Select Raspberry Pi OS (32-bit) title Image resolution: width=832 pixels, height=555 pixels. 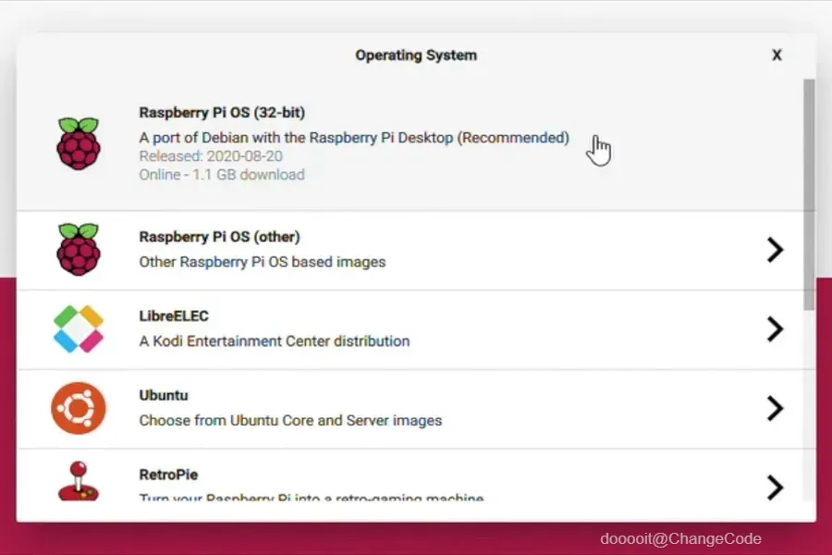(222, 113)
